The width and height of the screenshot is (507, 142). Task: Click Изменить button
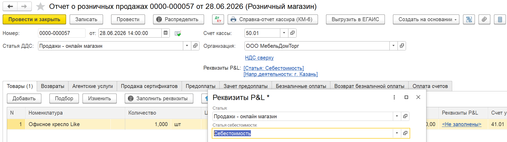point(99,98)
